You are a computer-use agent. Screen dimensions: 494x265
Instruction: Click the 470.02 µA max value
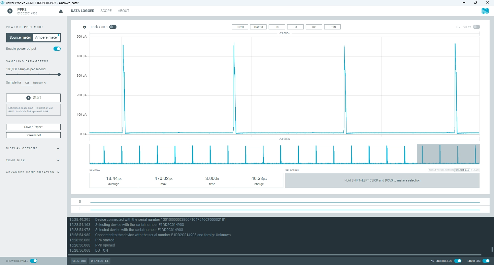click(163, 178)
